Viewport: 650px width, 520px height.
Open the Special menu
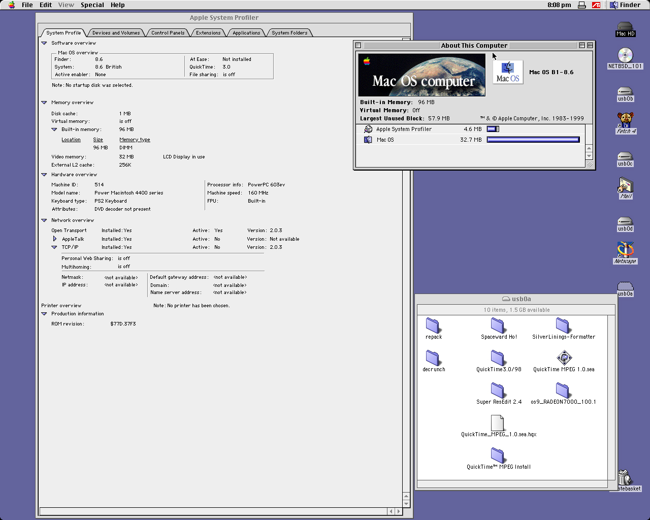(92, 5)
